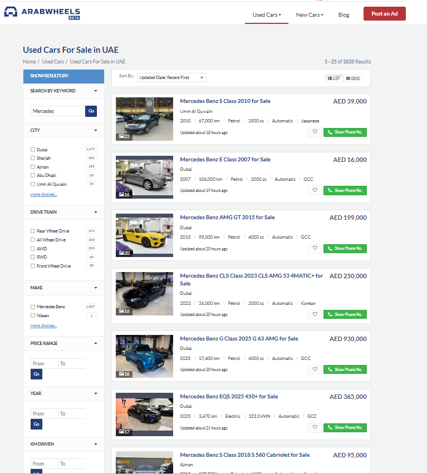Favorite the Mercedes Benz S Class 2010 listing
Screen dimensions: 427x474
click(x=315, y=132)
